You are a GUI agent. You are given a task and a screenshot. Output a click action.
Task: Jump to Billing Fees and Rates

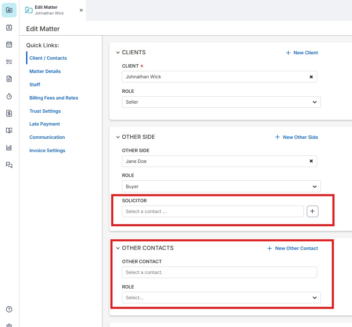tap(53, 98)
